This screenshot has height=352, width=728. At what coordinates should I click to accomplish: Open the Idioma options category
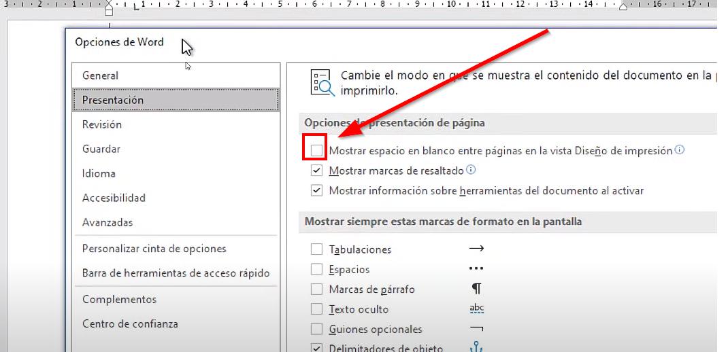coord(176,173)
